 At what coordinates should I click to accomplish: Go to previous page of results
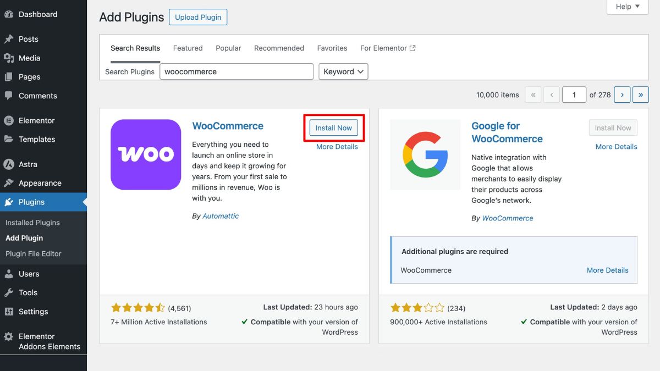[x=552, y=95]
